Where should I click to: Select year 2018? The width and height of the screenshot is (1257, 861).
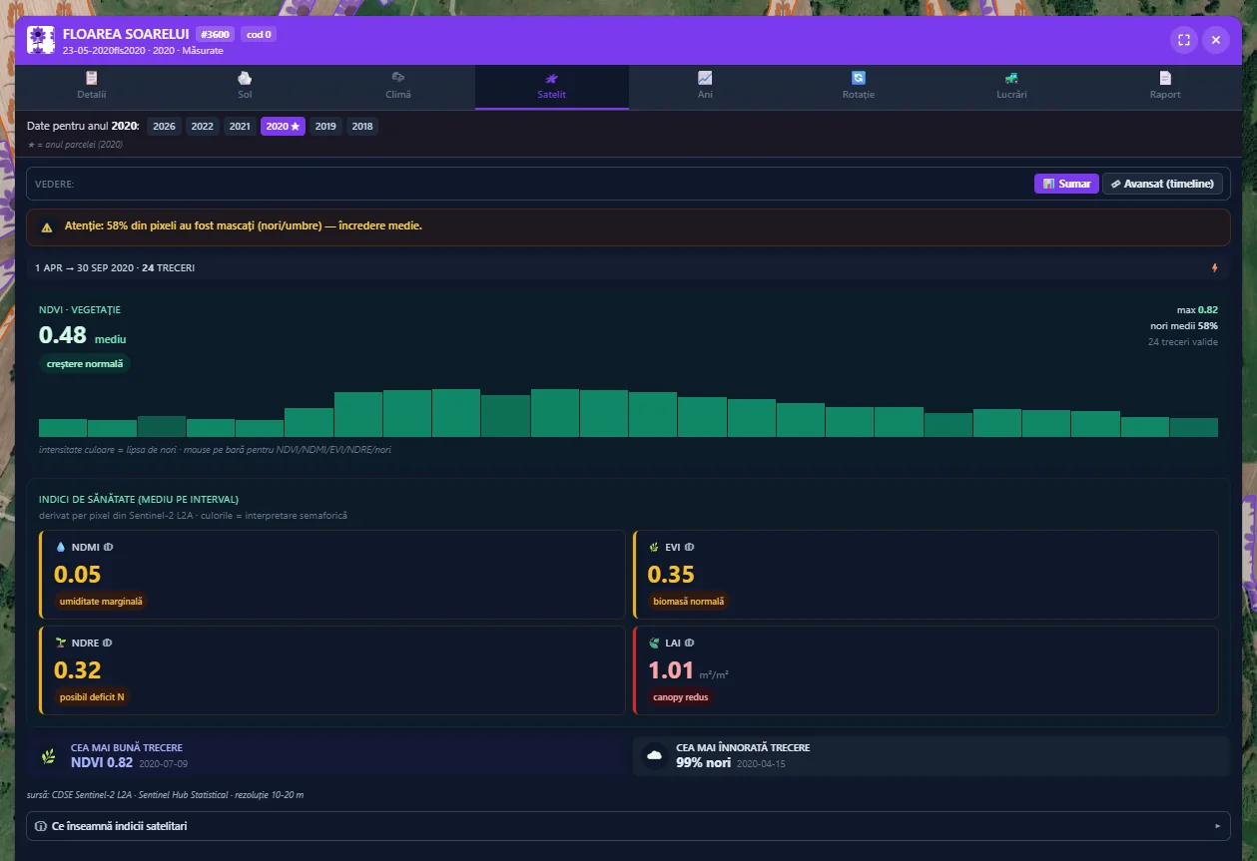pos(362,127)
